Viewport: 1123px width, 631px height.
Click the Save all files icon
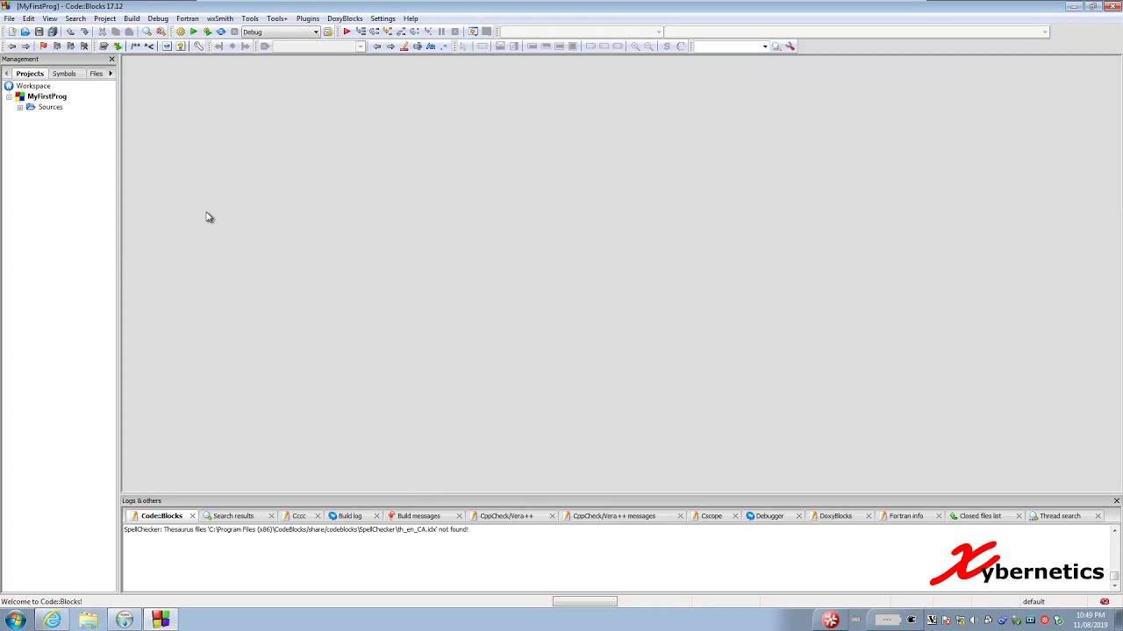click(53, 32)
